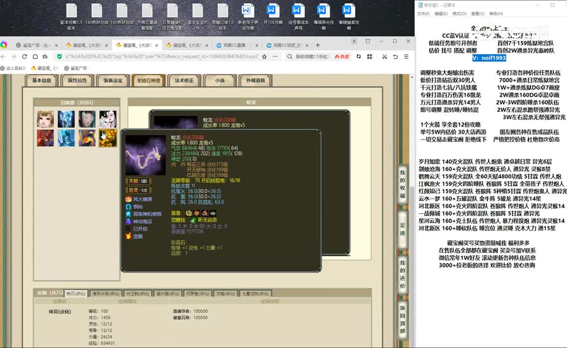Close the 网易CC视频 browser tab
This screenshot has width=567, height=348.
click(307, 45)
